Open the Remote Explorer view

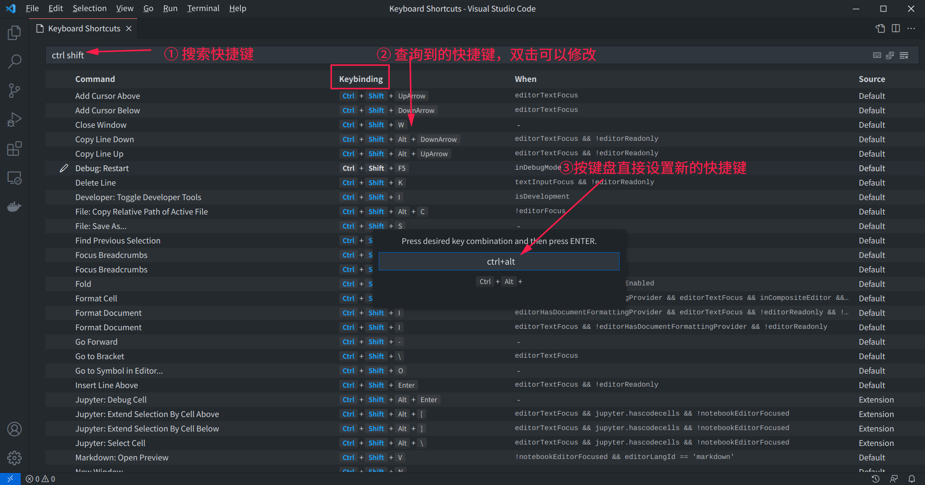coord(14,178)
